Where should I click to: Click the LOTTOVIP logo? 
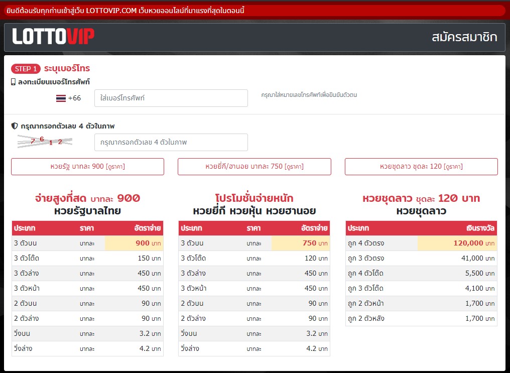[x=52, y=37]
